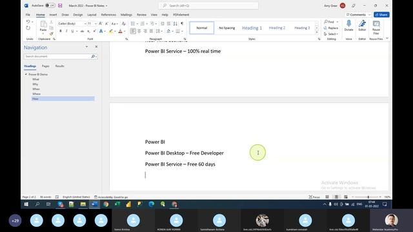This screenshot has width=413, height=232.
Task: Apply the Heading 1 style
Action: (252, 28)
